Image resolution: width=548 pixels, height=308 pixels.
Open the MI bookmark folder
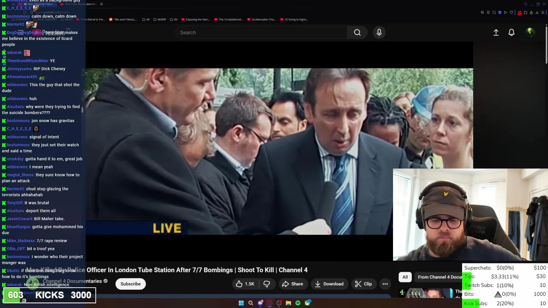[x=146, y=19]
